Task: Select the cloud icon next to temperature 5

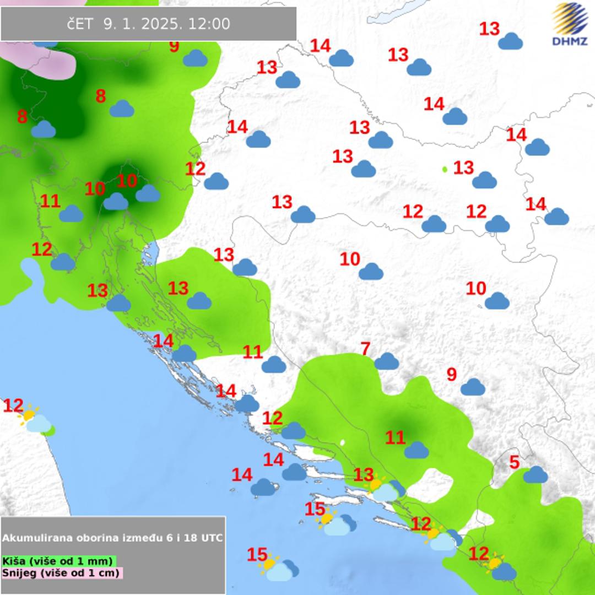Action: 535,474
